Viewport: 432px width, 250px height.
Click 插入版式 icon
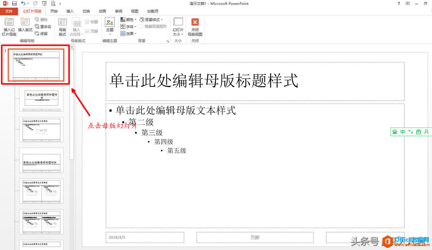[25, 25]
